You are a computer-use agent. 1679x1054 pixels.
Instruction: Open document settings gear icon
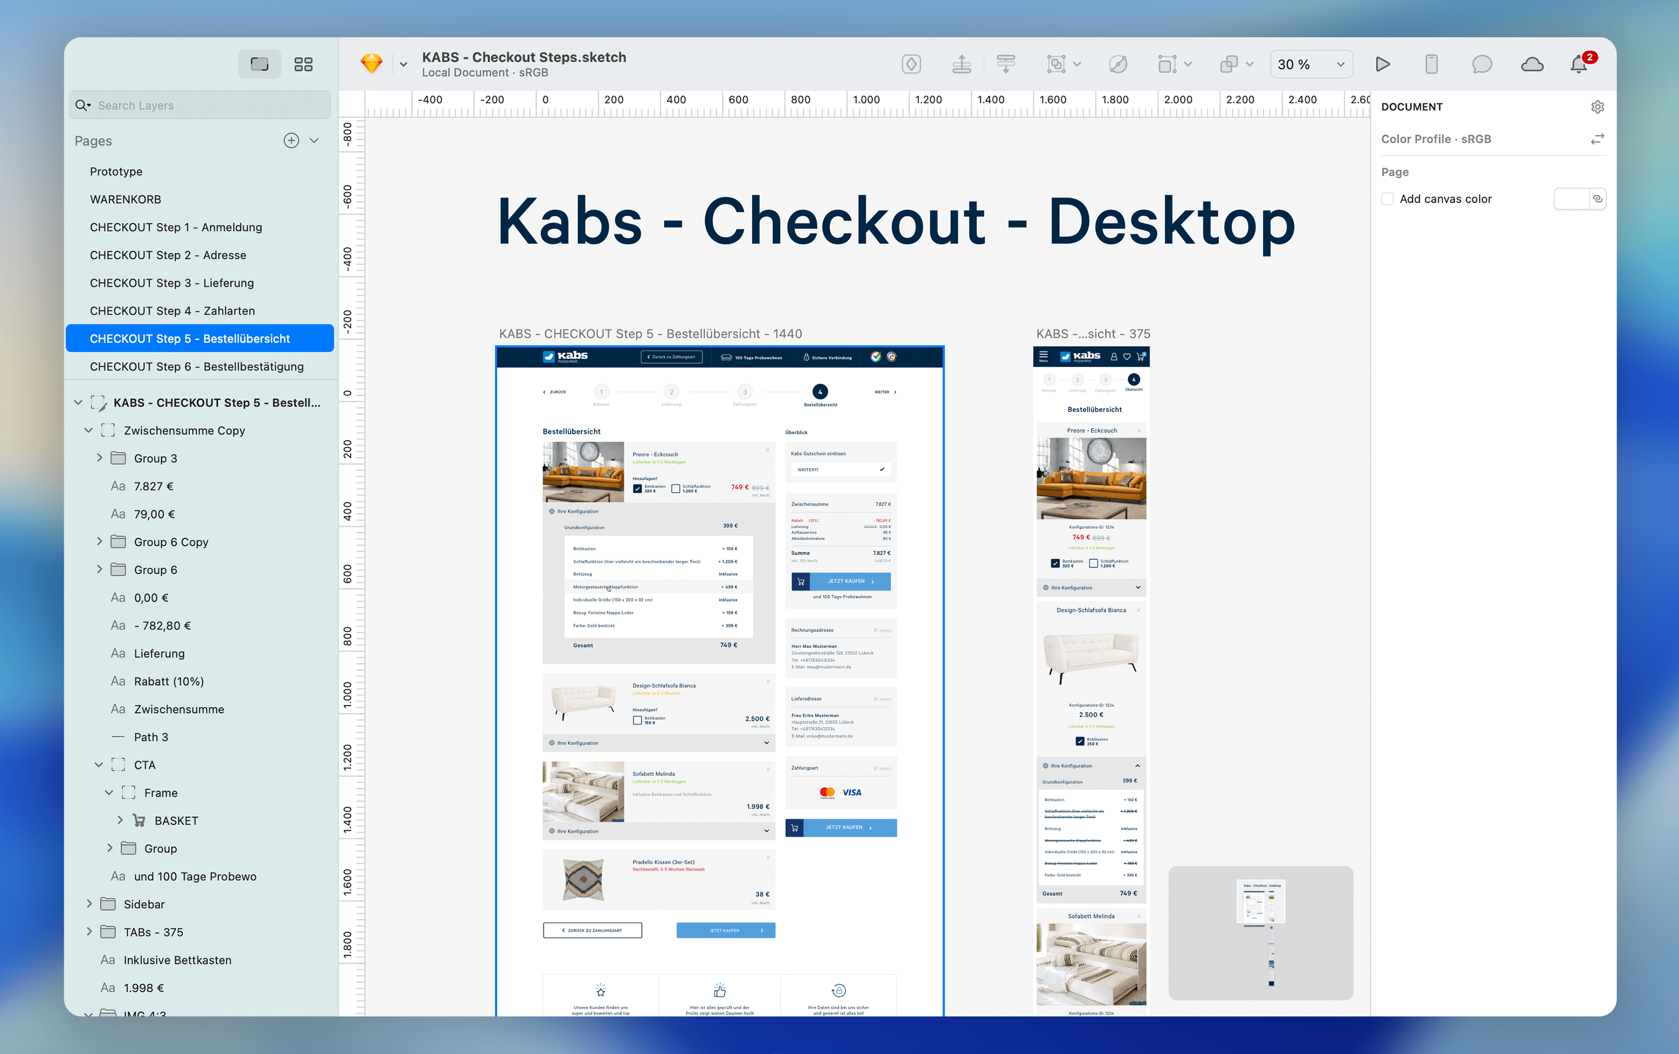[1597, 107]
